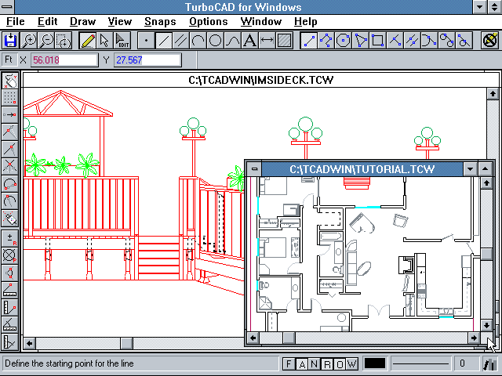The image size is (502, 376).
Task: Select the Hatch fill tool
Action: click(x=285, y=41)
